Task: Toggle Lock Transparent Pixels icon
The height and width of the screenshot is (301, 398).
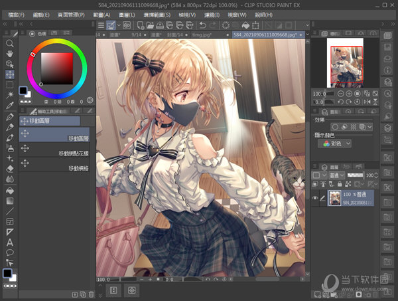Action: point(348,183)
